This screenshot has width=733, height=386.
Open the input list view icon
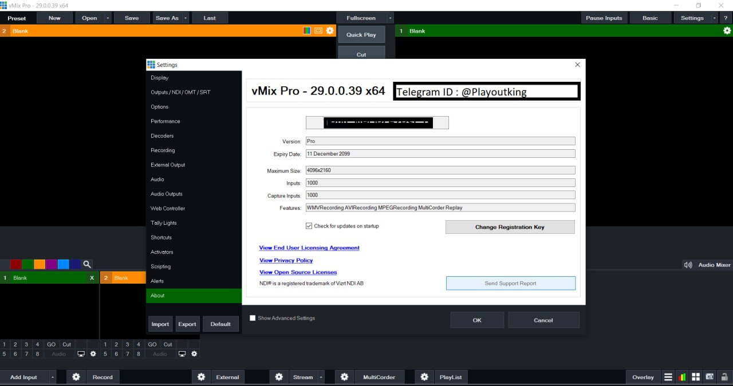click(x=668, y=377)
